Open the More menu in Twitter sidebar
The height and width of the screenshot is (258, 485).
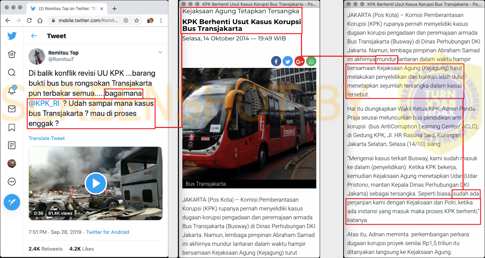(x=12, y=182)
